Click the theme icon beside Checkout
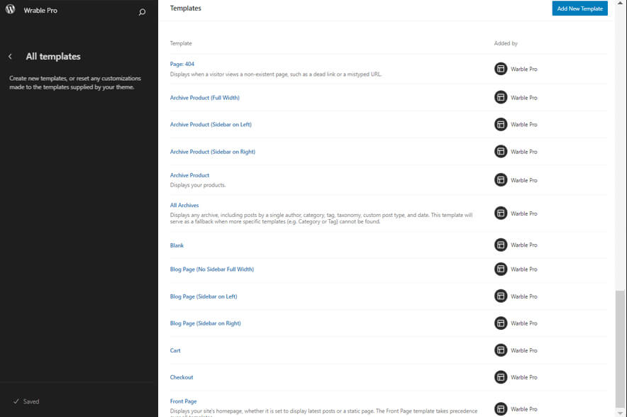The width and height of the screenshot is (627, 417). tap(500, 377)
